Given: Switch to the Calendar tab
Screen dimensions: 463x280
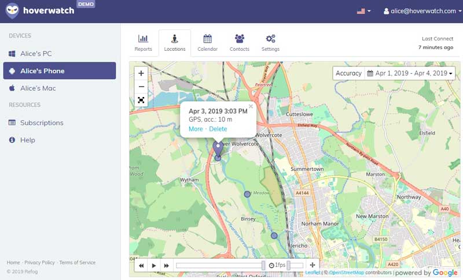Looking at the screenshot, I should (x=207, y=43).
